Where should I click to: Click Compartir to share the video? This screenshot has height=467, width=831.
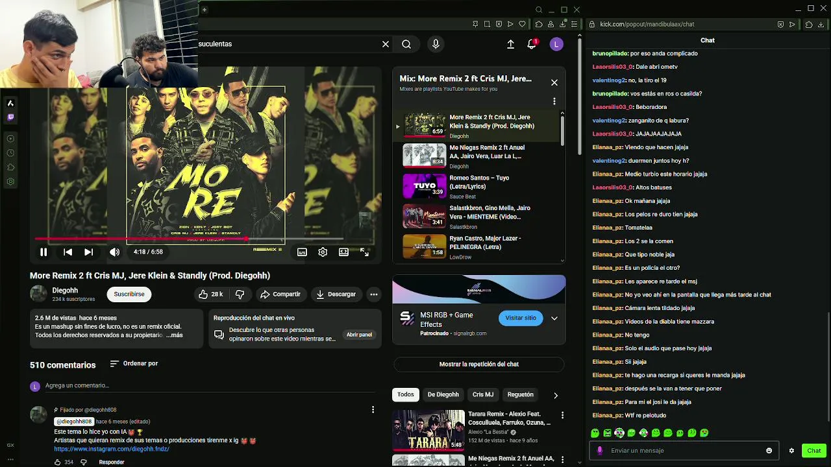[x=280, y=294]
